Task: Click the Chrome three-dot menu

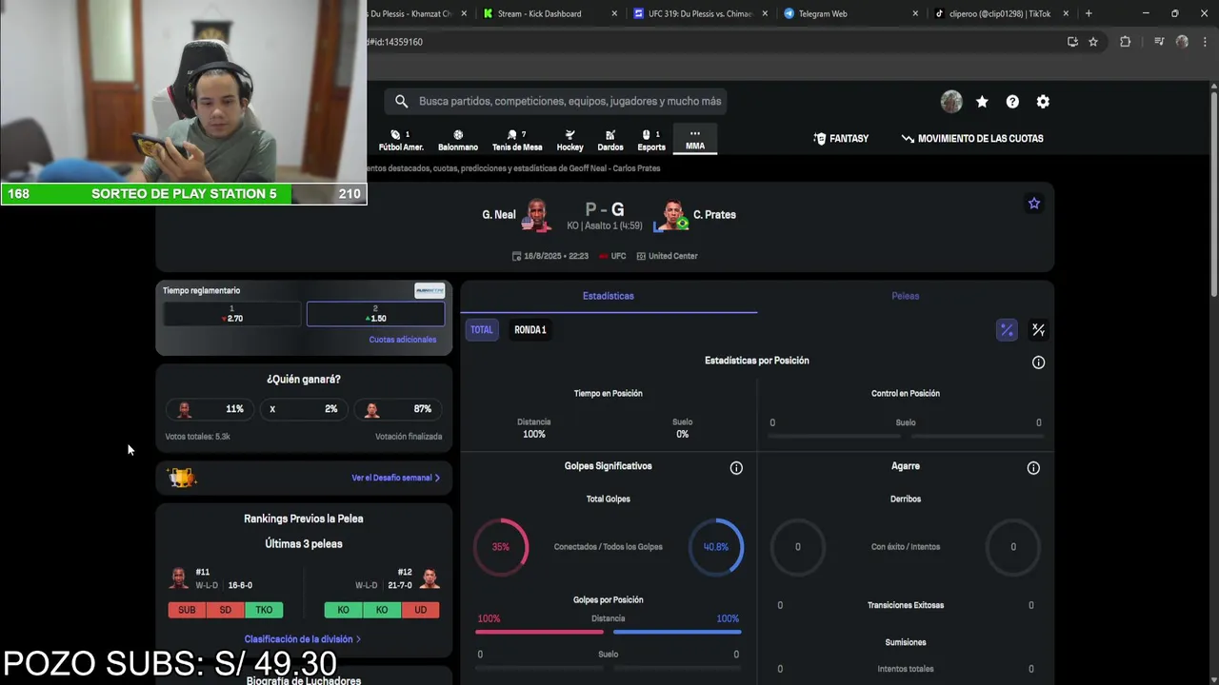Action: click(1205, 42)
